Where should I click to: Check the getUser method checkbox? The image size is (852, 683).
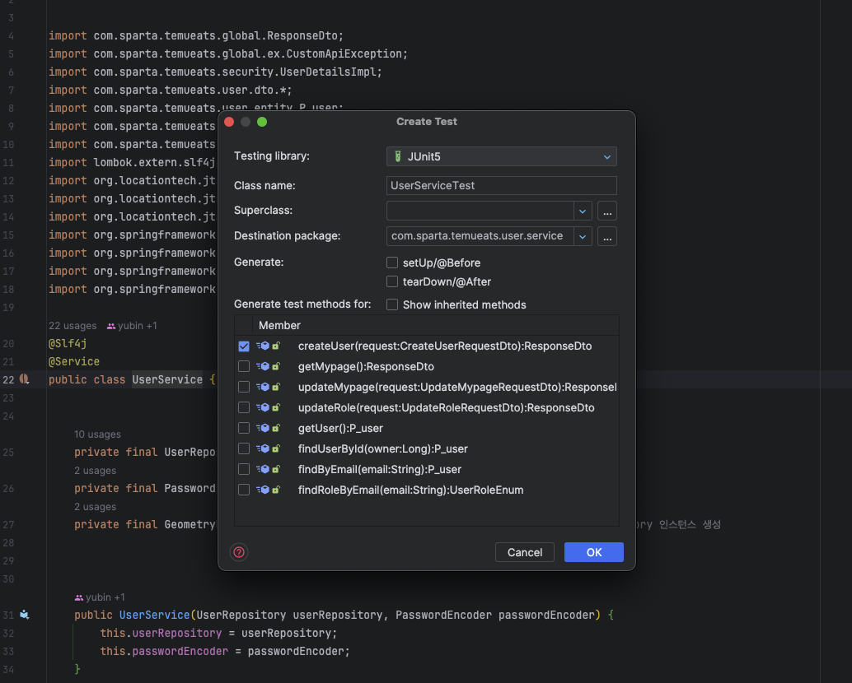[x=244, y=428]
